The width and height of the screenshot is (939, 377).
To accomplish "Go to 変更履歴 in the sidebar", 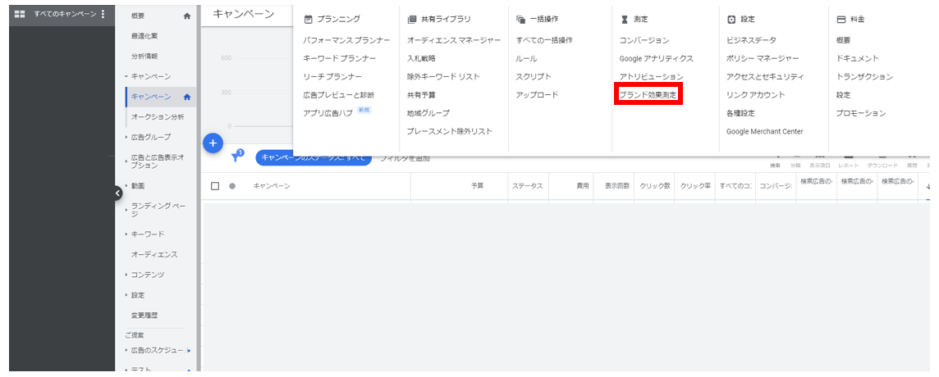I will click(x=145, y=315).
